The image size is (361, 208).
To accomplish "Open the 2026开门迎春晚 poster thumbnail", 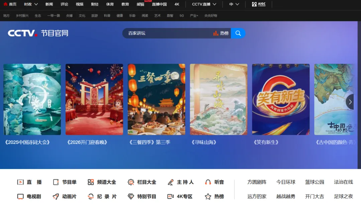I will [x=94, y=99].
